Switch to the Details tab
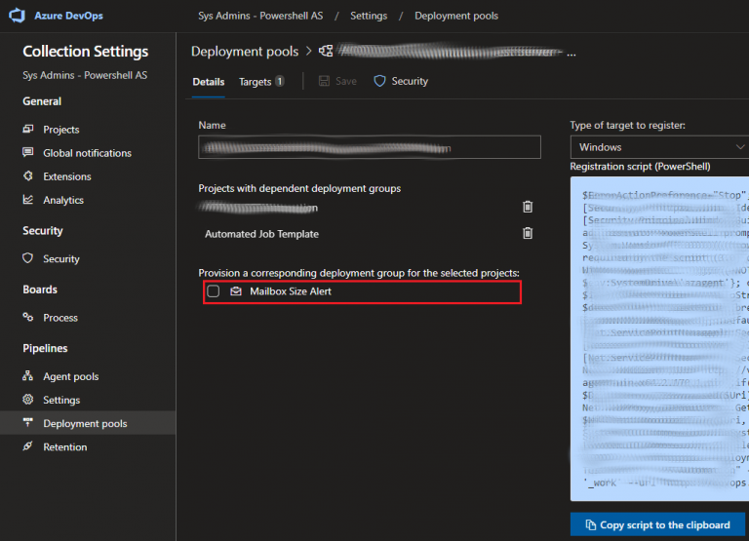 209,82
